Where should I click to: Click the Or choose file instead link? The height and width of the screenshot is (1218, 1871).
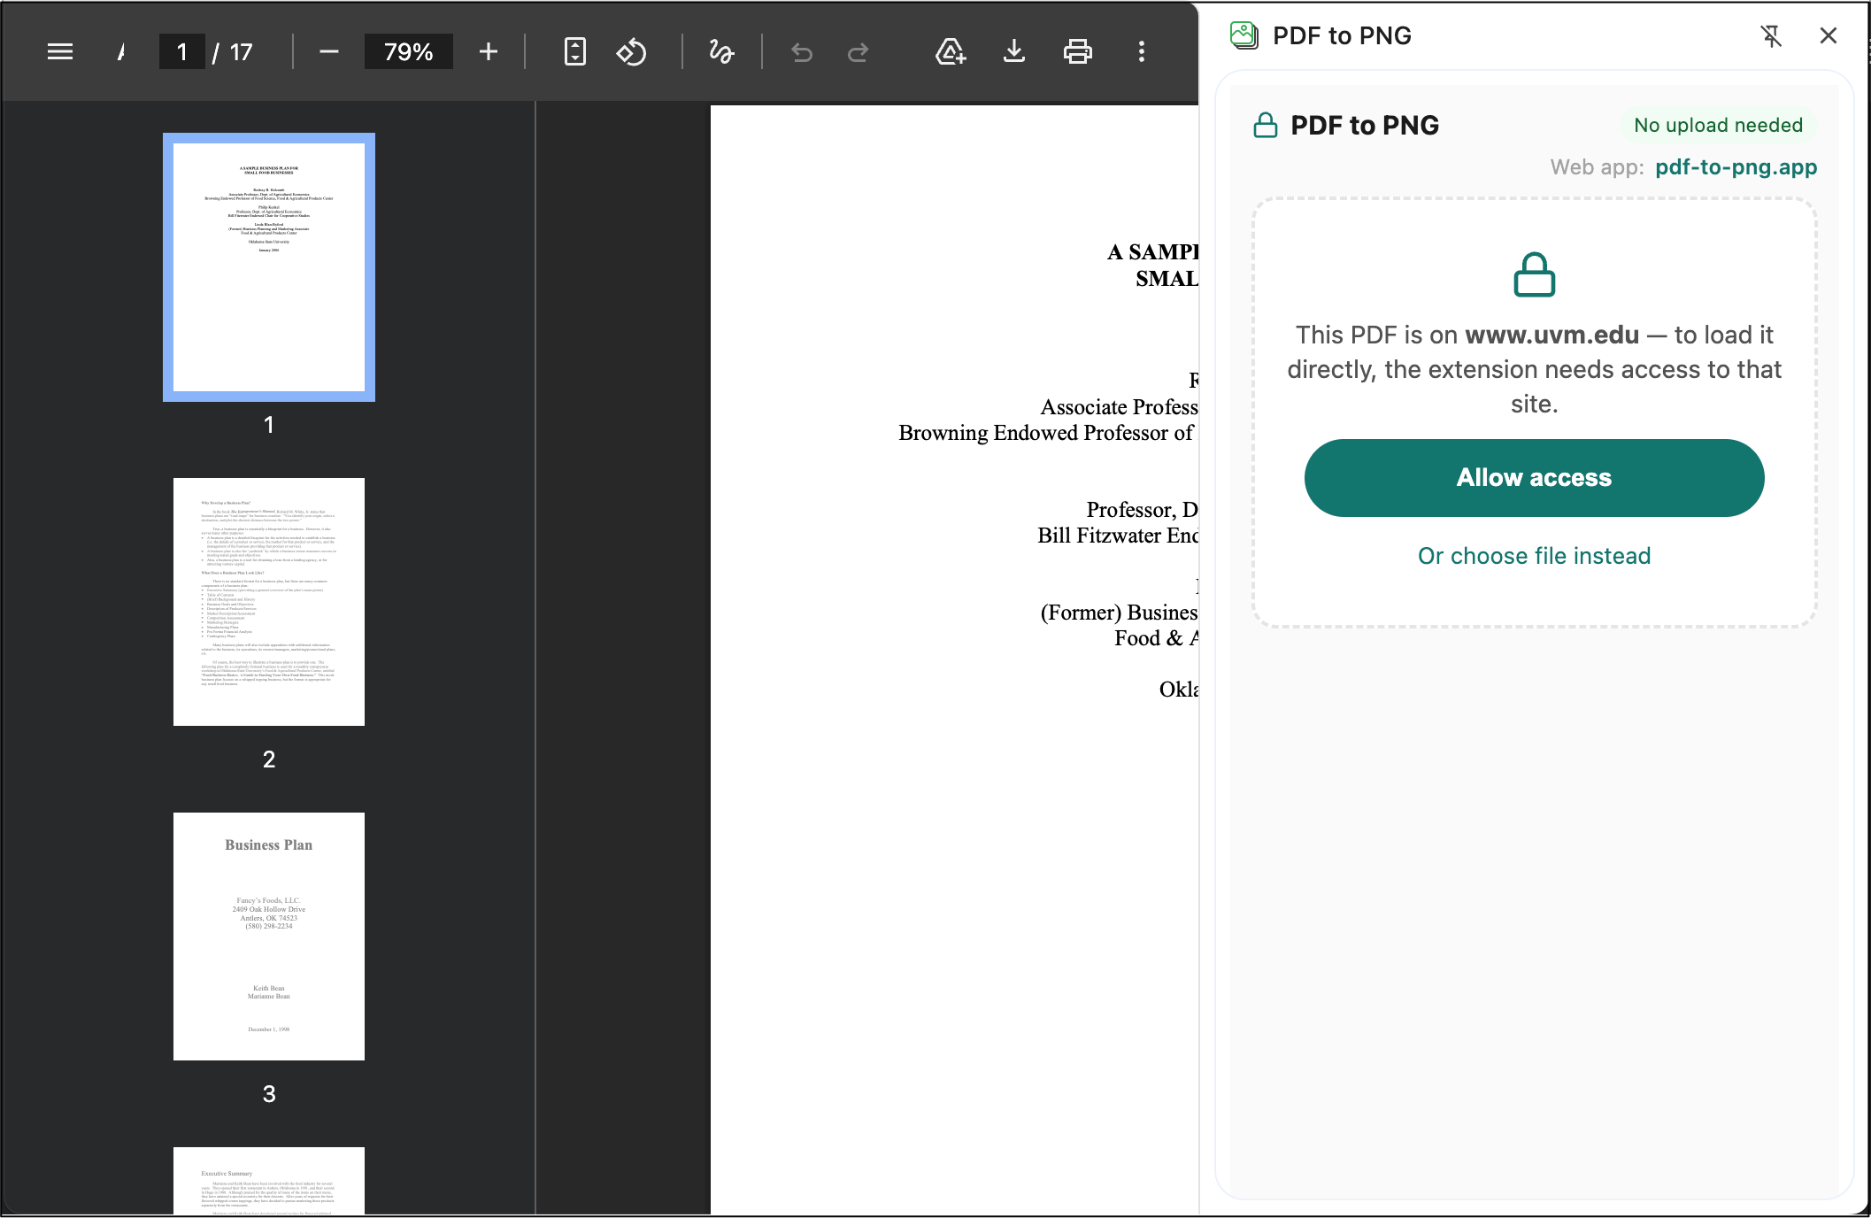(1534, 555)
